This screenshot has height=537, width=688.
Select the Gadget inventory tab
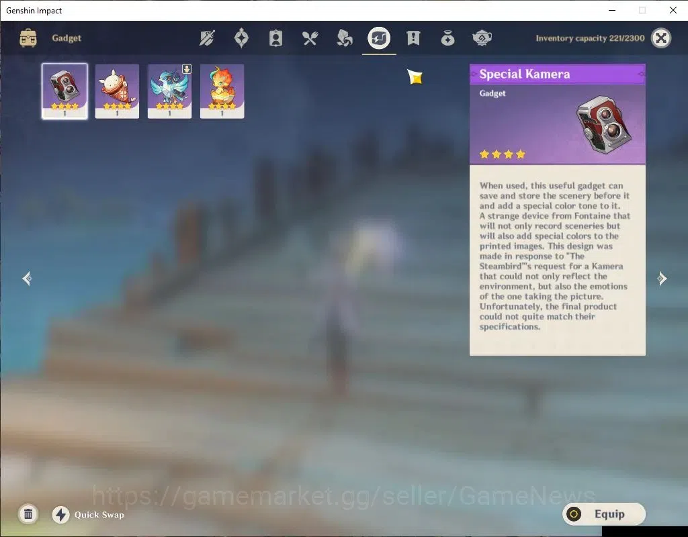click(379, 38)
